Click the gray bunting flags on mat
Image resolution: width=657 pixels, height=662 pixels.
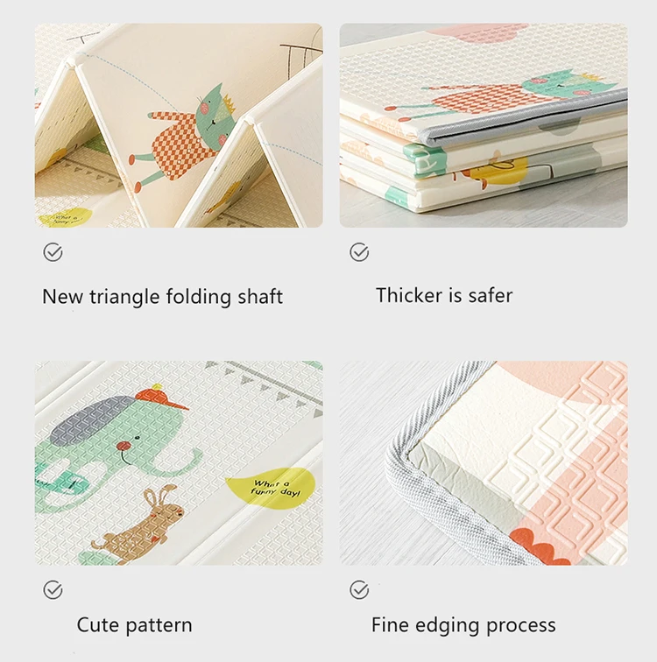[x=264, y=384]
